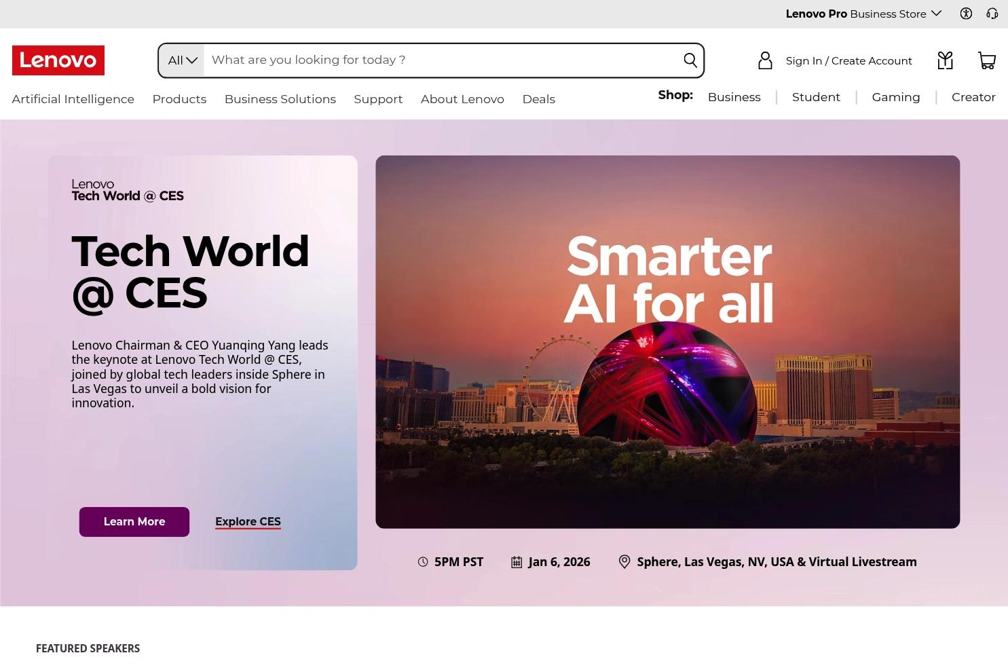
Task: Click 'Sphere, Las Vegas, NV, USA & Virtual Livestream'
Action: pyautogui.click(x=777, y=562)
